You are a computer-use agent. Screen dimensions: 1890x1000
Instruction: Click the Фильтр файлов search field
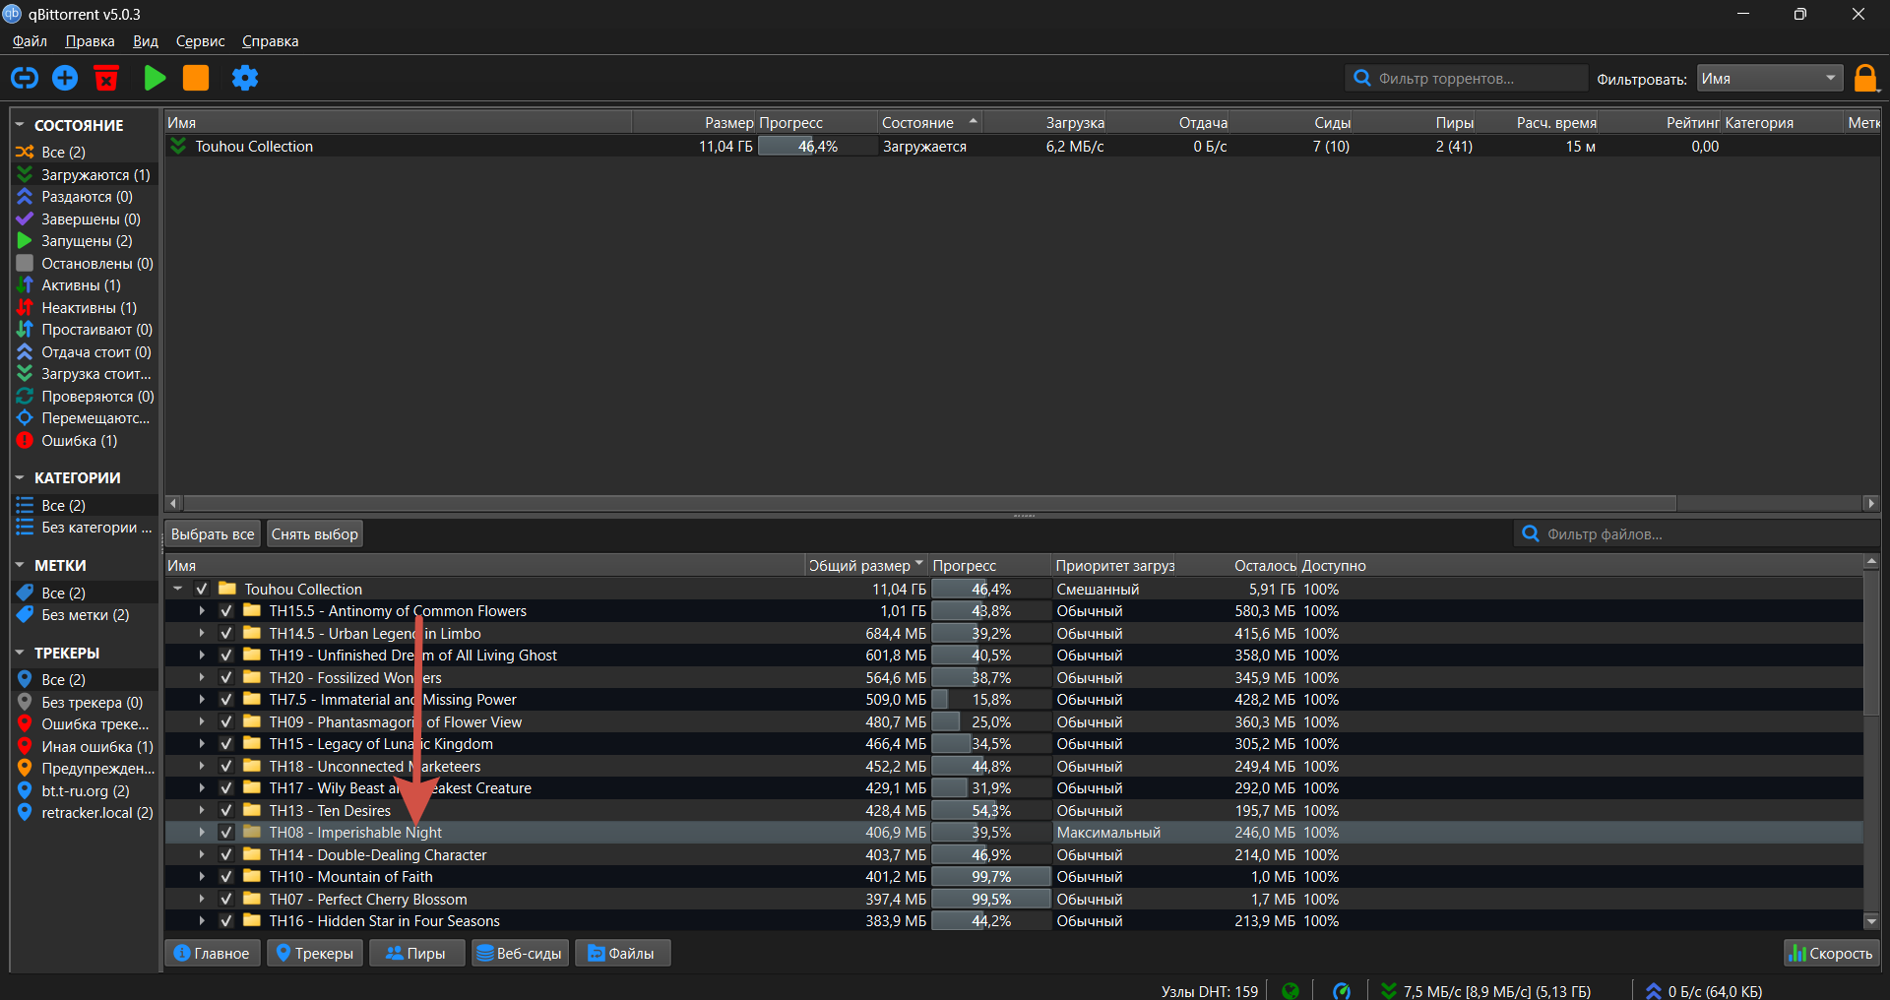[x=1693, y=534]
